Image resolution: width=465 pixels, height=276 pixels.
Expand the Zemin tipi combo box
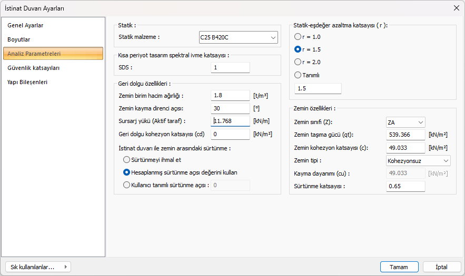click(x=418, y=160)
